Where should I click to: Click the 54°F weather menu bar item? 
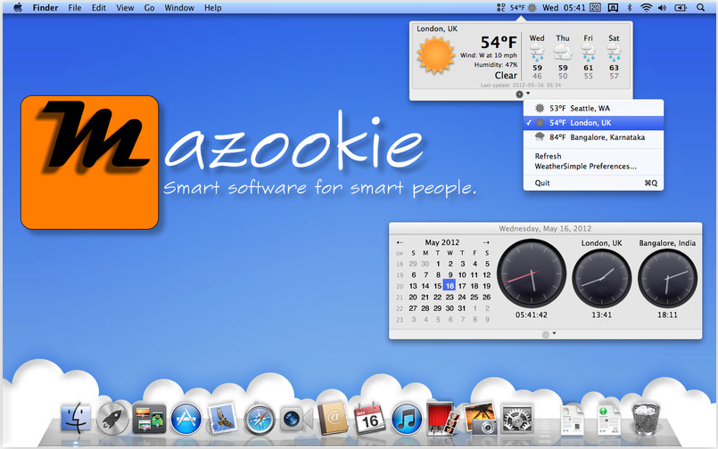(523, 7)
